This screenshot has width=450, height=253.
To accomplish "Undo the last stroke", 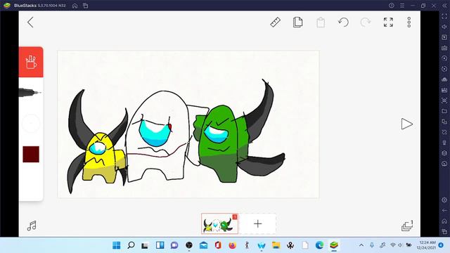I will [x=343, y=22].
